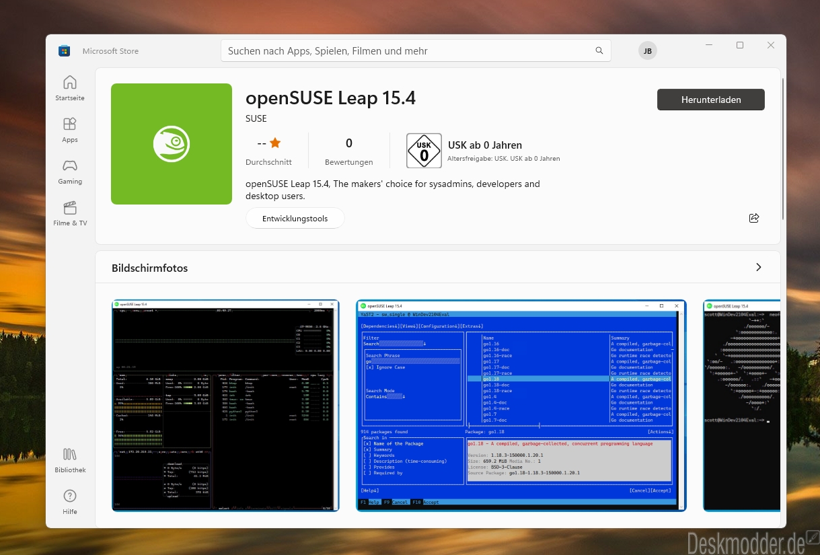Click the search magnifier icon
The width and height of the screenshot is (820, 555).
599,50
